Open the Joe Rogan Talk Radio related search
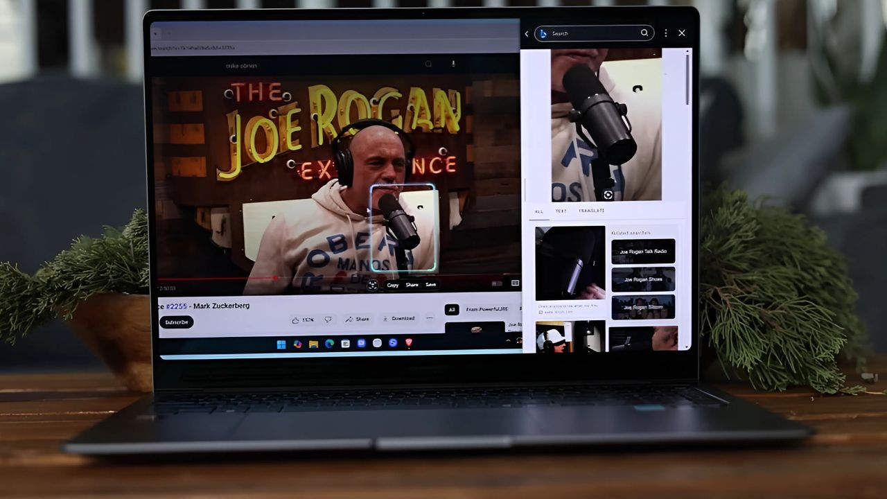Viewport: 887px width, 499px height. (x=643, y=252)
